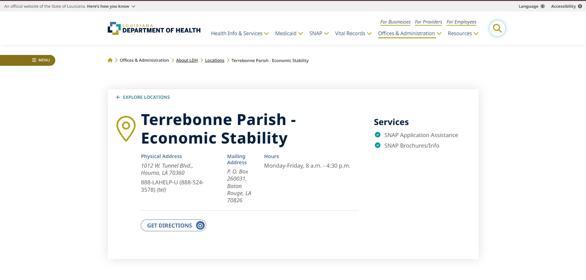Screen dimensions: 586x280
Task: Click the hamburger icon in the MENU button
Action: 34,60
